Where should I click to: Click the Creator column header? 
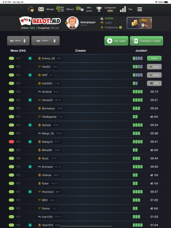pyautogui.click(x=80, y=50)
